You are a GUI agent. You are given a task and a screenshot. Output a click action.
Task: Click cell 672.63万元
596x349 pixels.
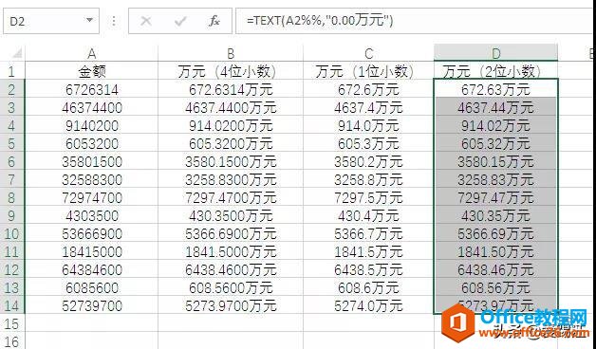tap(495, 89)
